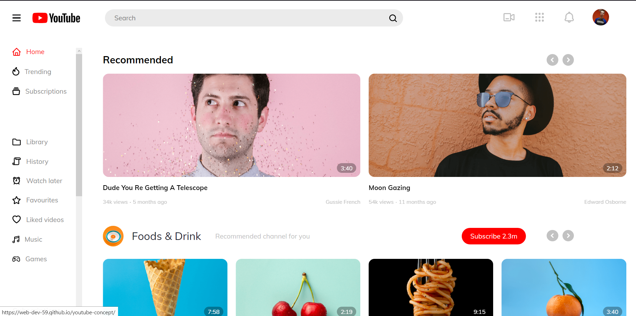Click the History icon in sidebar

pos(17,161)
